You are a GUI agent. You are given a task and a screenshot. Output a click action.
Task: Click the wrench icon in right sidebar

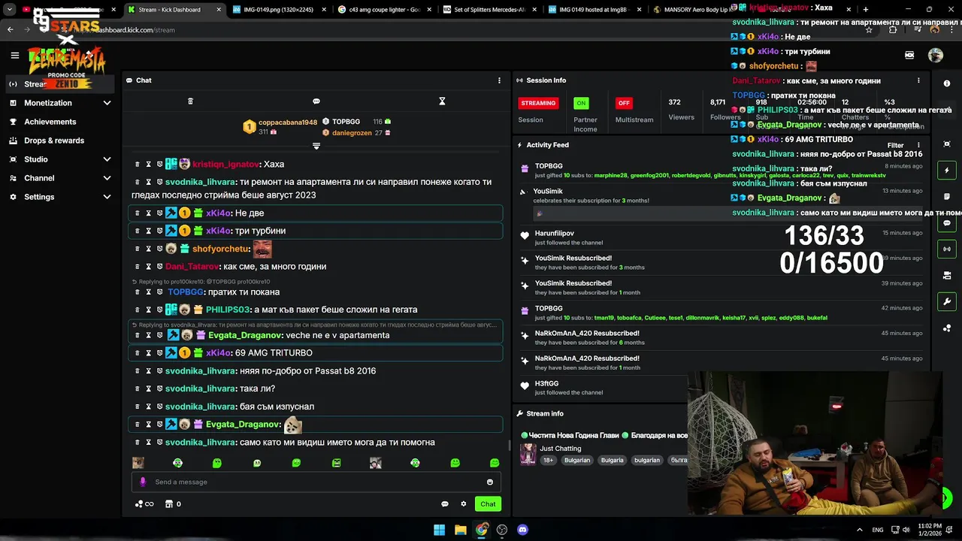pyautogui.click(x=947, y=301)
